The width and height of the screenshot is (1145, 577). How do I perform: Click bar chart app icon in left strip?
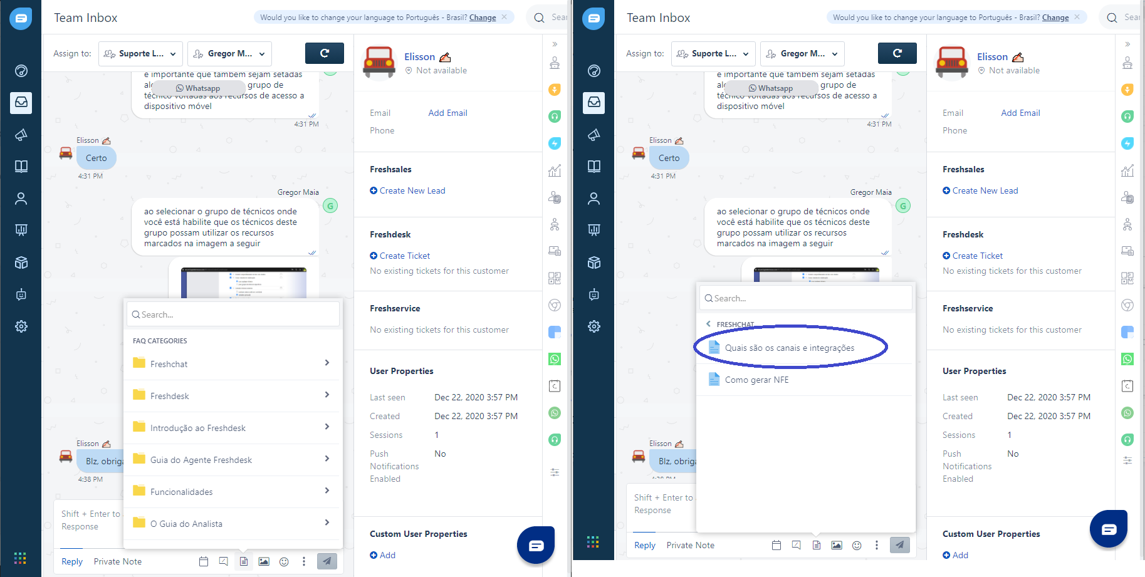pos(555,170)
